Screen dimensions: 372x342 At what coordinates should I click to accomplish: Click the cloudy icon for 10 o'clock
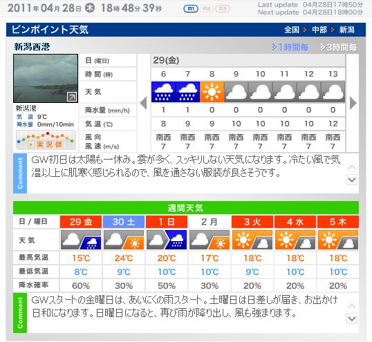pyautogui.click(x=260, y=92)
